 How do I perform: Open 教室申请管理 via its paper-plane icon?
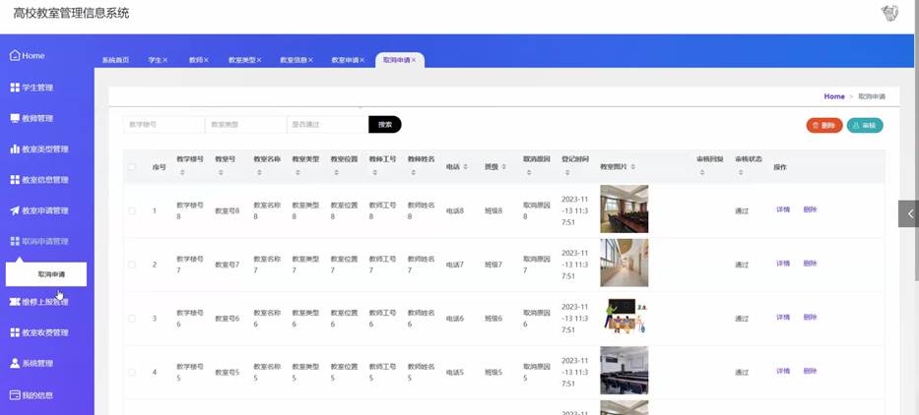(x=15, y=210)
